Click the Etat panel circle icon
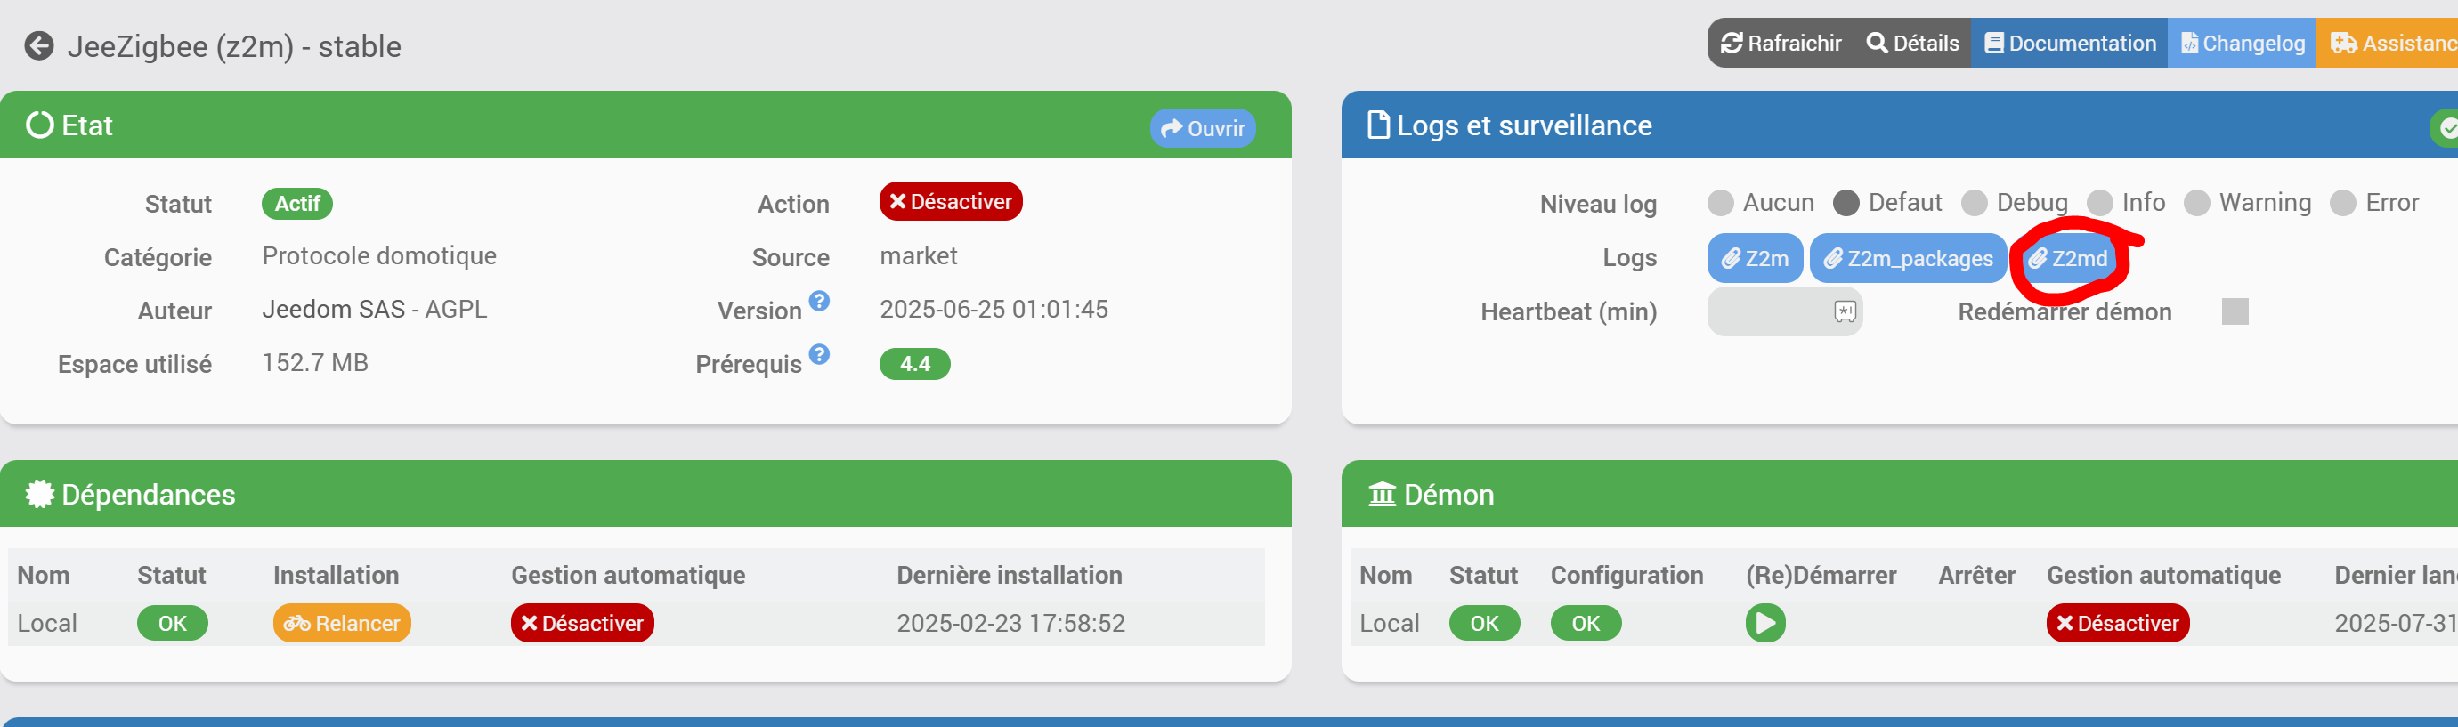 pyautogui.click(x=39, y=125)
